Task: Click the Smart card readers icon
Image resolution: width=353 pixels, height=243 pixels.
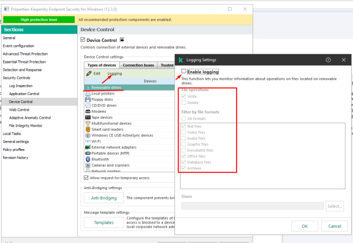Action: [88, 129]
